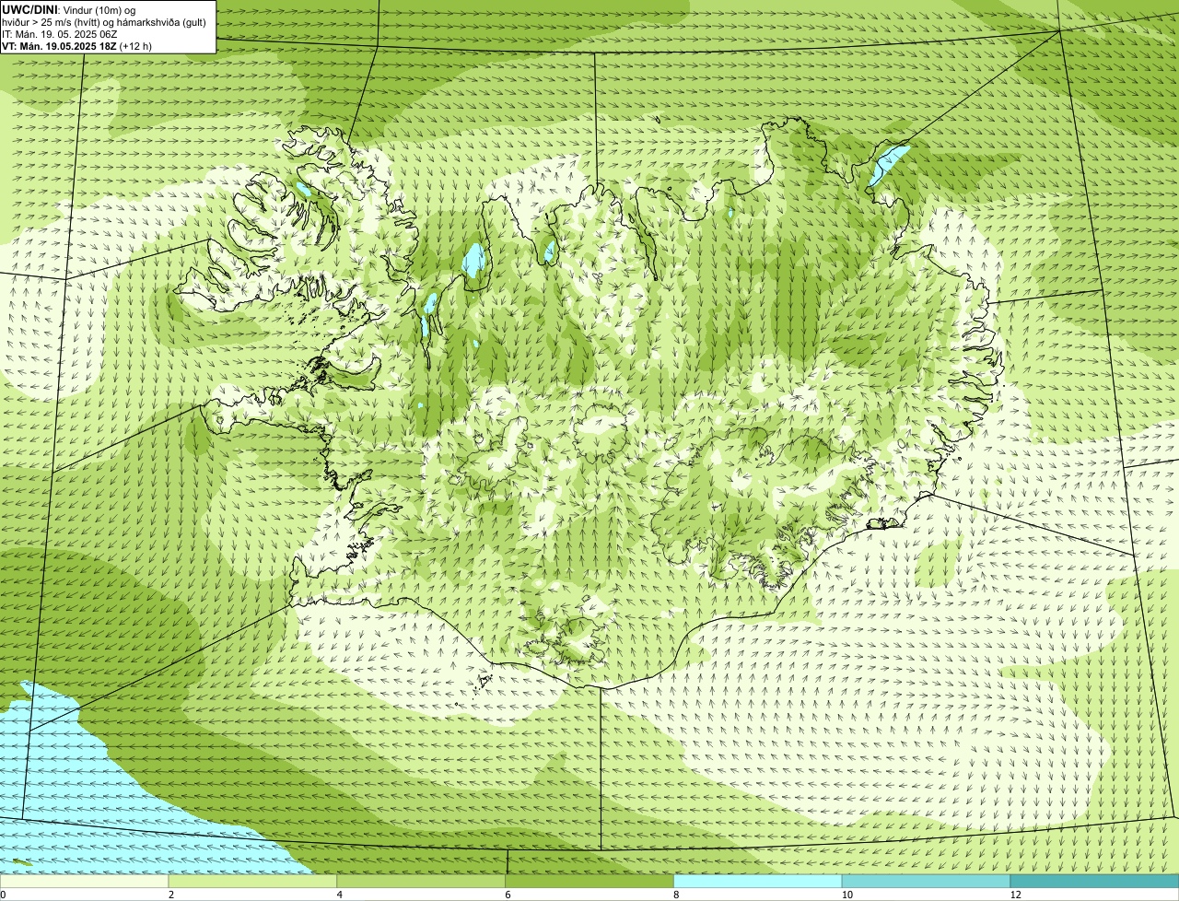Click the 'IT: Mán. 19. 05. 2025 06Z' line
Viewport: 1179px width, 901px height.
60,34
